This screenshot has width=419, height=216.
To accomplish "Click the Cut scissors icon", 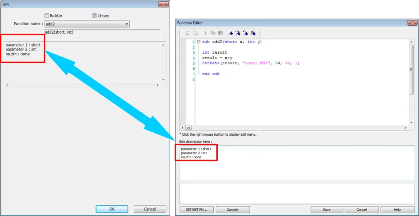I will click(x=205, y=33).
